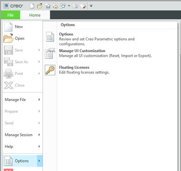The image size is (181, 171).
Task: Choose the Open menu entry label
Action: click(19, 39)
